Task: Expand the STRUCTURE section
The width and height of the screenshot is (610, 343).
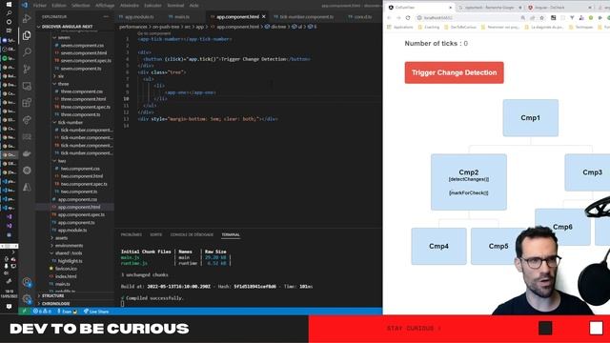Action: click(53, 295)
